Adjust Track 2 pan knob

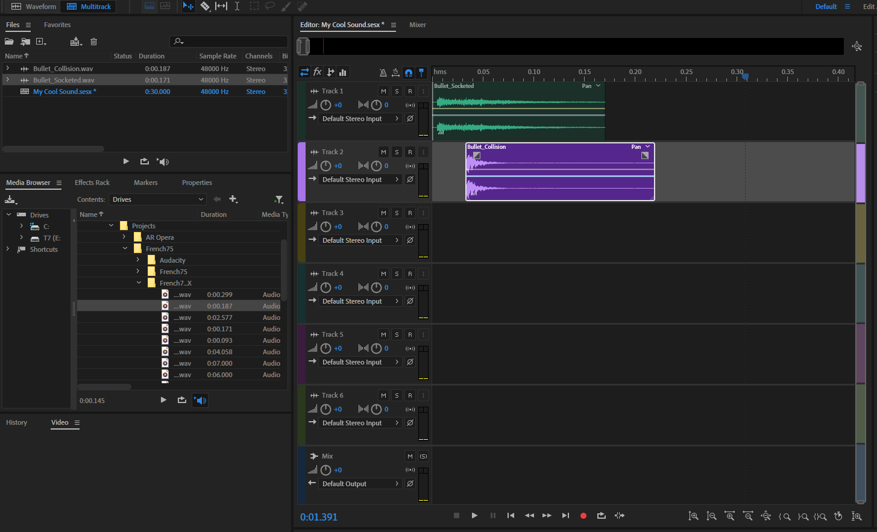[x=376, y=166]
